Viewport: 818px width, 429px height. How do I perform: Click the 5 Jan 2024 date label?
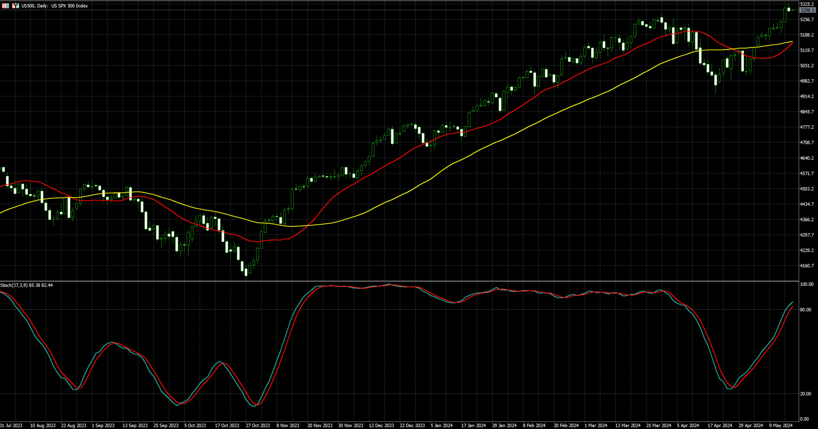pyautogui.click(x=441, y=426)
